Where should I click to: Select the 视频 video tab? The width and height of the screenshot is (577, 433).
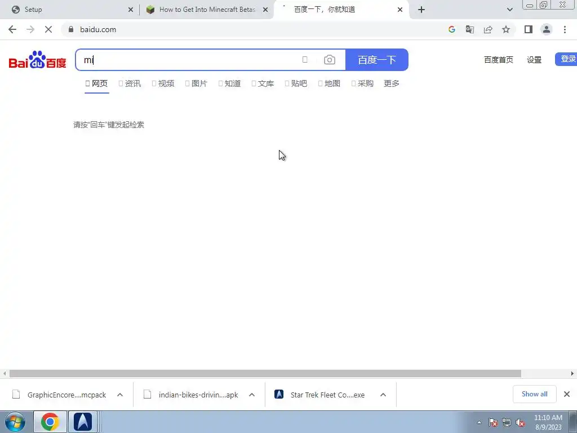click(x=163, y=83)
